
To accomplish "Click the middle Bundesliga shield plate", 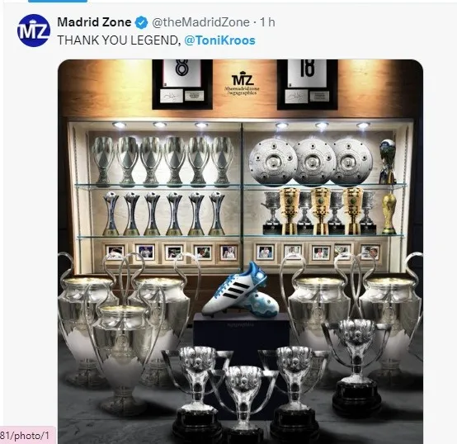I will [x=313, y=161].
